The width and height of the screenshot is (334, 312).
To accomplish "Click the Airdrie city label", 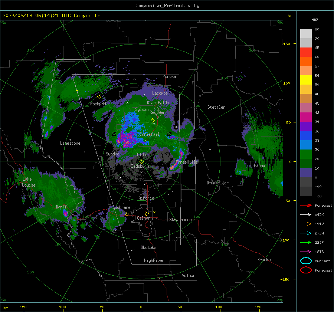I will point(146,198).
